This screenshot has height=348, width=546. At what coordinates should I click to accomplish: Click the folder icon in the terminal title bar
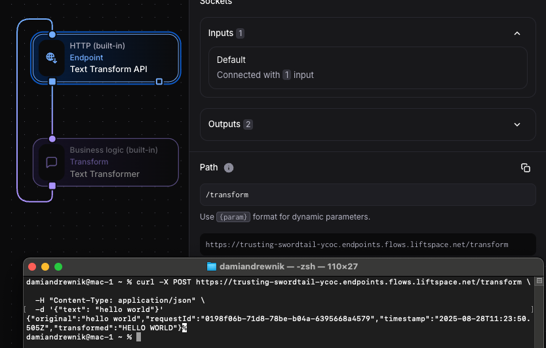click(212, 267)
